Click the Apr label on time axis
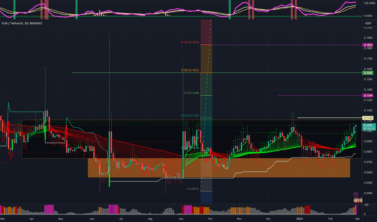 point(32,219)
